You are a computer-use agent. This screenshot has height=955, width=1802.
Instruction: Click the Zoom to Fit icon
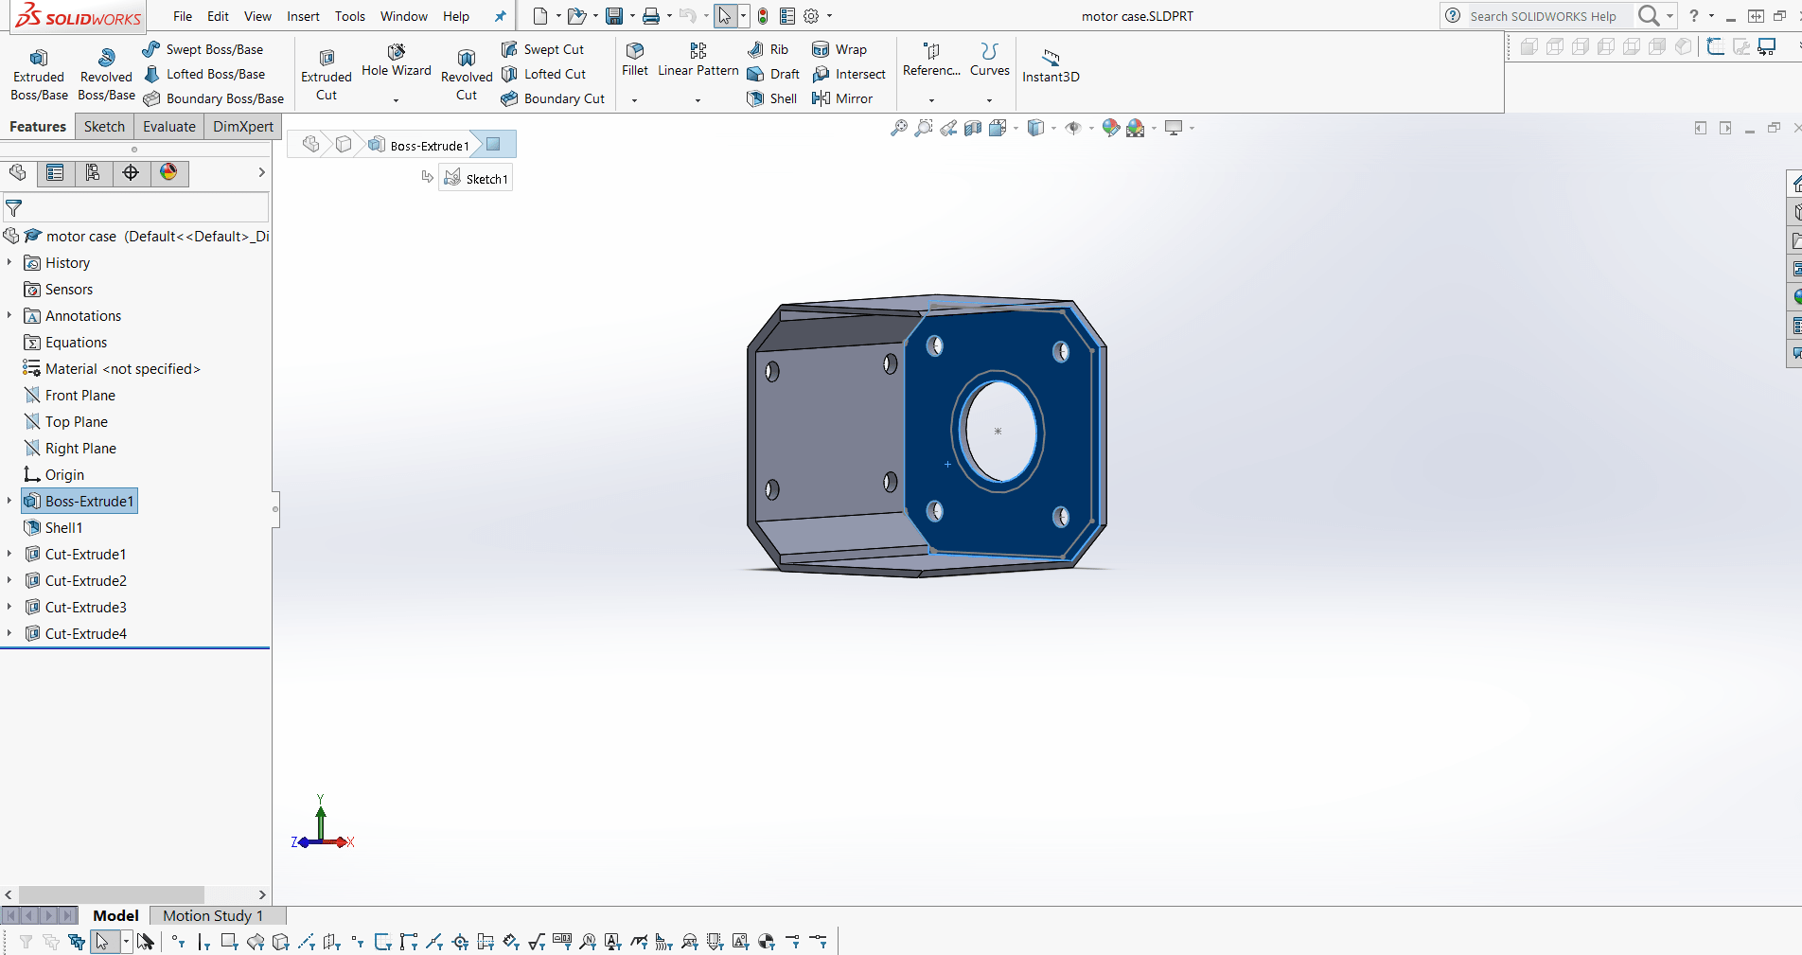[899, 128]
